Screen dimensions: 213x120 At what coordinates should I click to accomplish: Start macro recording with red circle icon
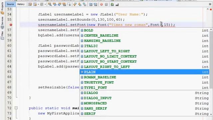[x=102, y=4]
